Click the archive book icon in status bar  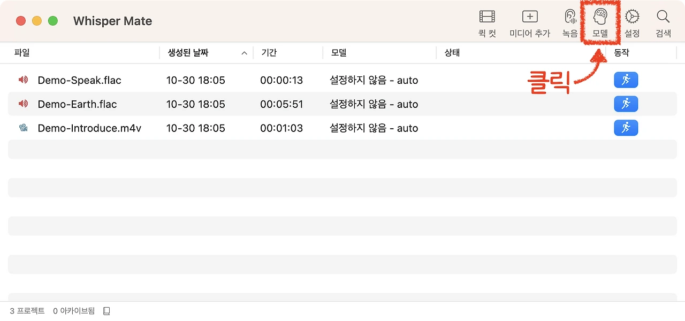(x=106, y=311)
